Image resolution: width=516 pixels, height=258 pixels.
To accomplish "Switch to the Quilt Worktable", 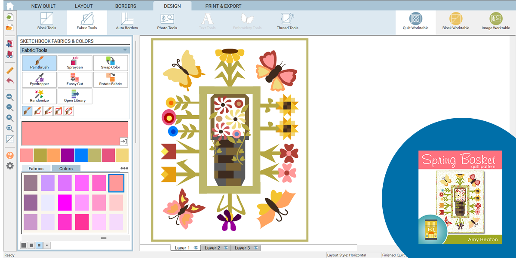I will coord(415,21).
